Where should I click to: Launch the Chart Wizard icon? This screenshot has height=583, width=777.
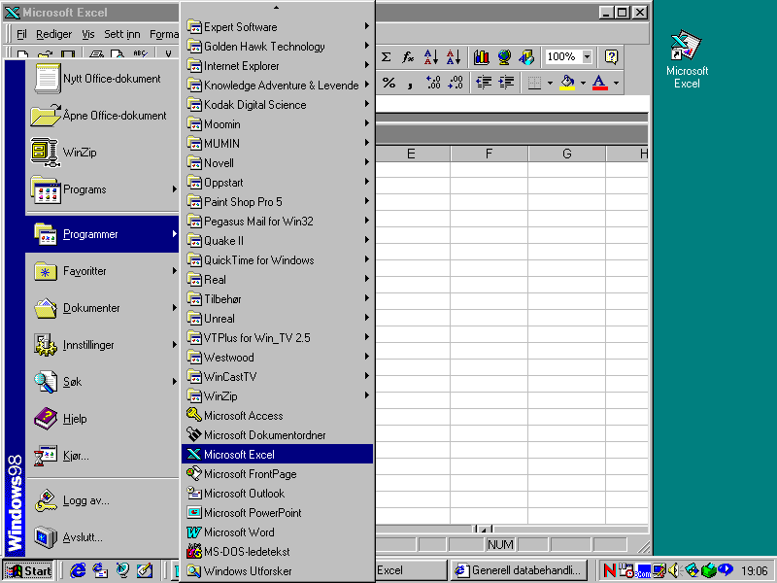pos(482,57)
